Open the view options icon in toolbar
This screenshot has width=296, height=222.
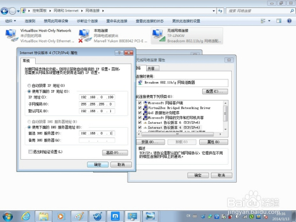[263, 21]
